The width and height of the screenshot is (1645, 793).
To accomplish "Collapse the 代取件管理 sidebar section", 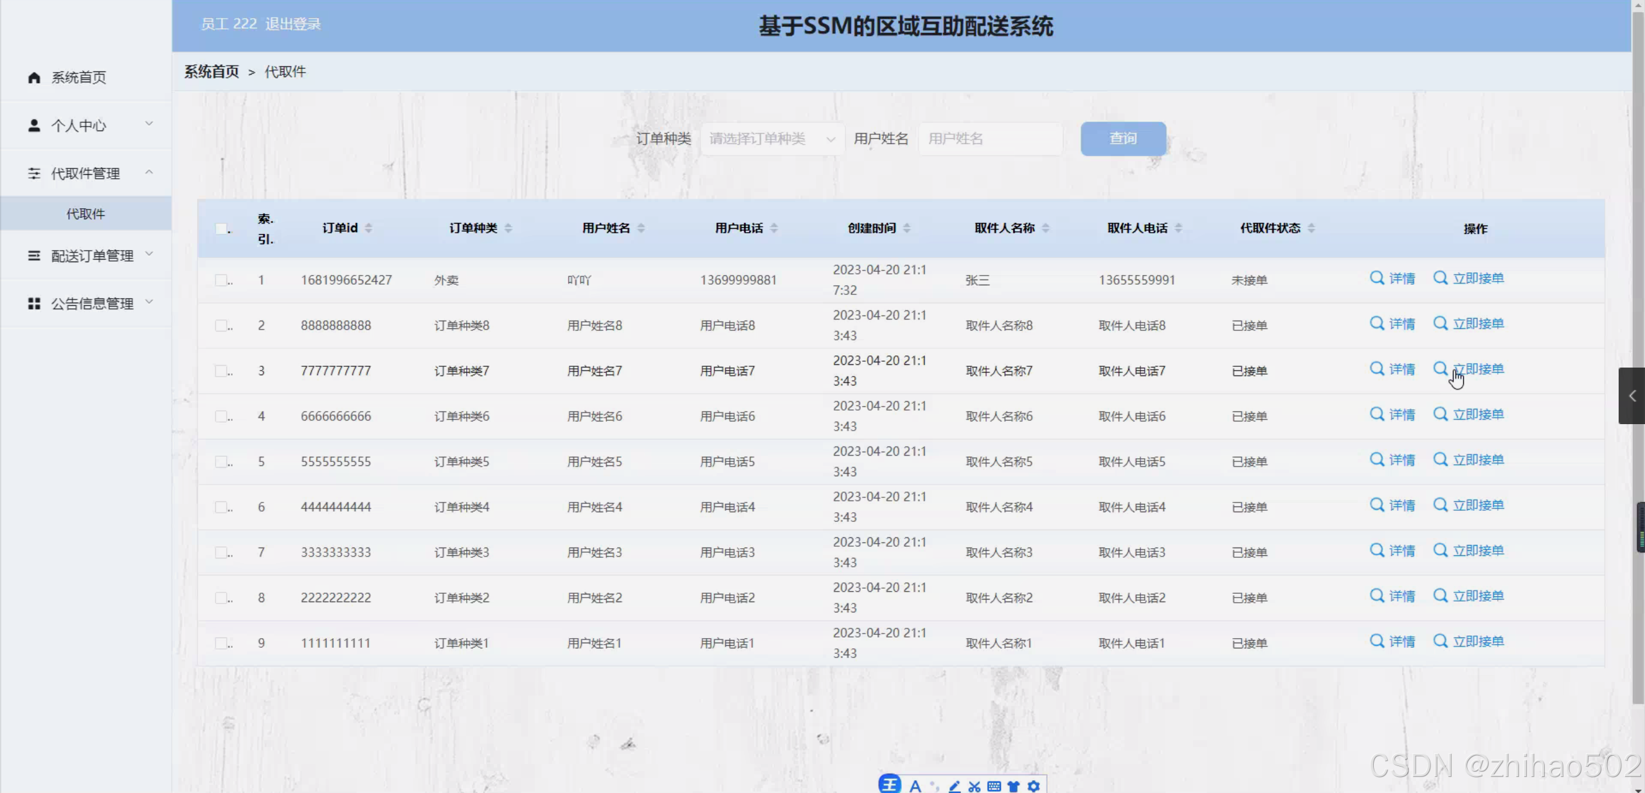I will tap(86, 174).
